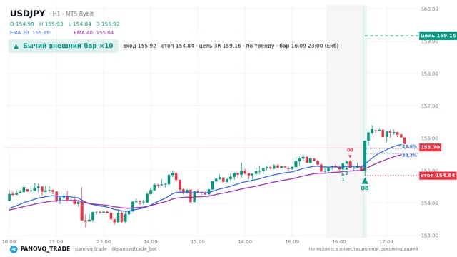Click the dashed green target line
Image resolution: width=457 pixels, height=257 pixels.
[392, 36]
